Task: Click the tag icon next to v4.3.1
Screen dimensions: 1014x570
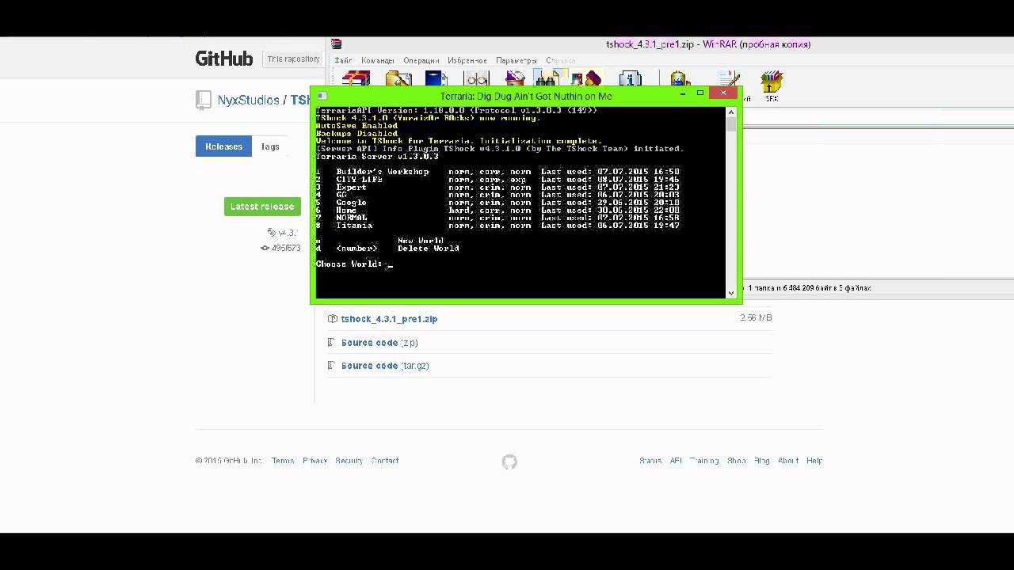Action: click(272, 233)
